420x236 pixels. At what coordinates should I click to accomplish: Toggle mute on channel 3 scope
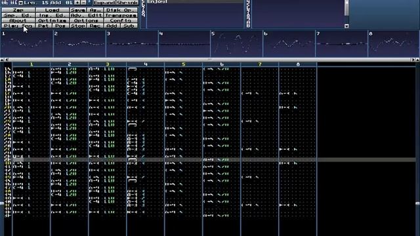point(132,44)
